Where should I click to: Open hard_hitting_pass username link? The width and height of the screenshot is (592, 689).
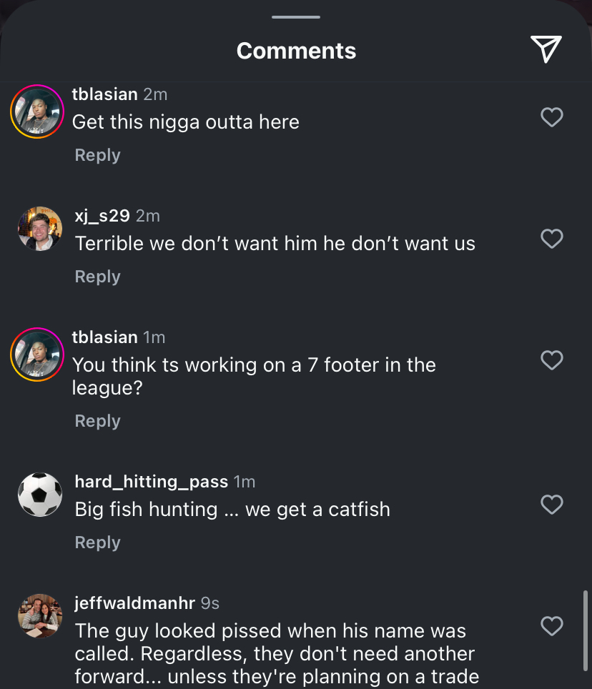[151, 482]
